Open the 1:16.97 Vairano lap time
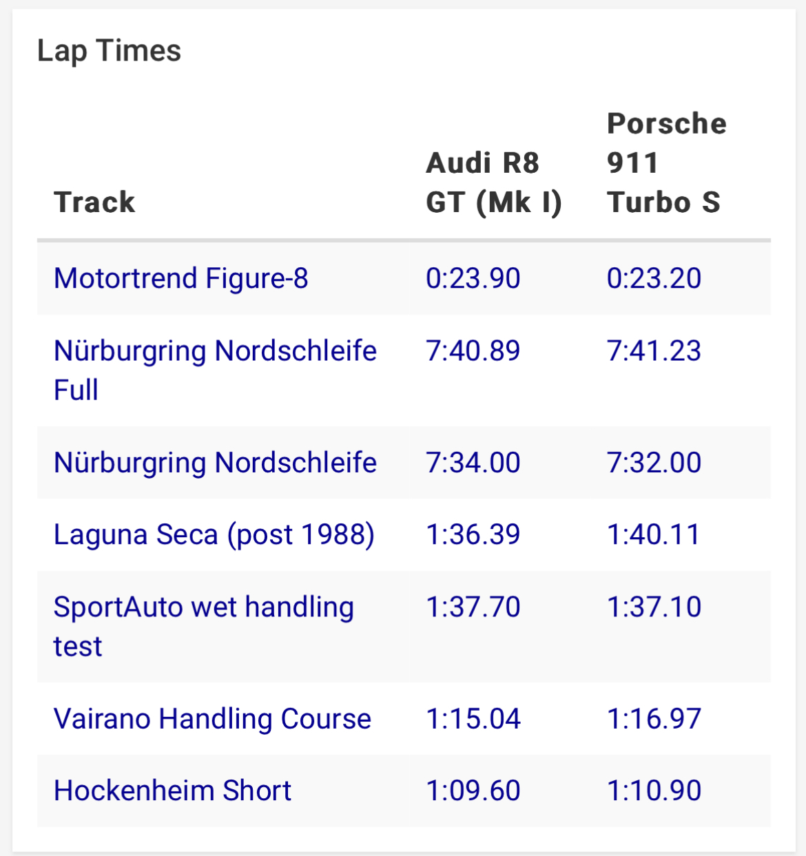 pos(654,719)
